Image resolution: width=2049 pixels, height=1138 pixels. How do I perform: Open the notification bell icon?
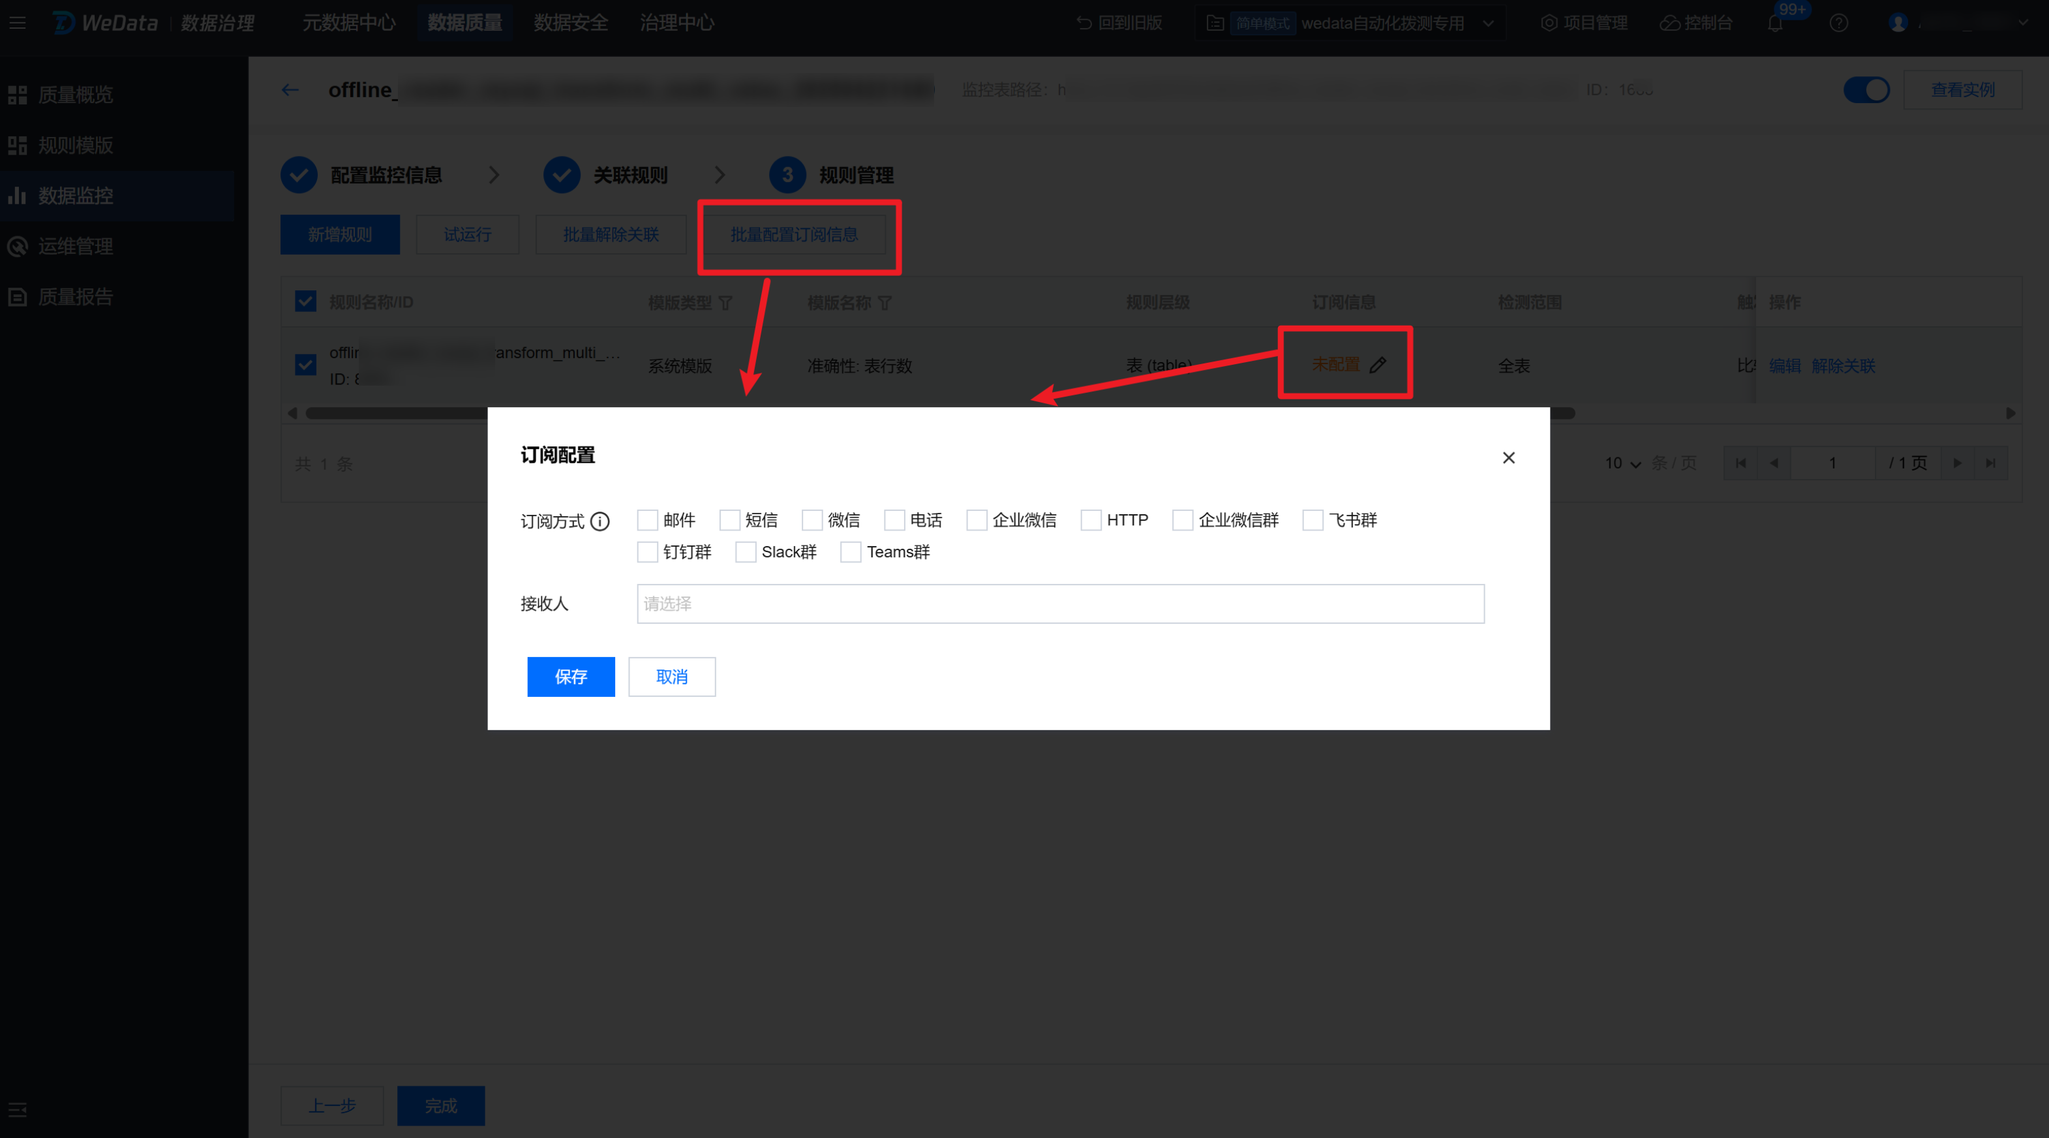[1774, 23]
